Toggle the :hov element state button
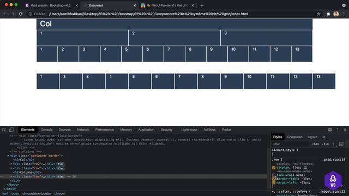This screenshot has width=349, height=196. point(315,144)
